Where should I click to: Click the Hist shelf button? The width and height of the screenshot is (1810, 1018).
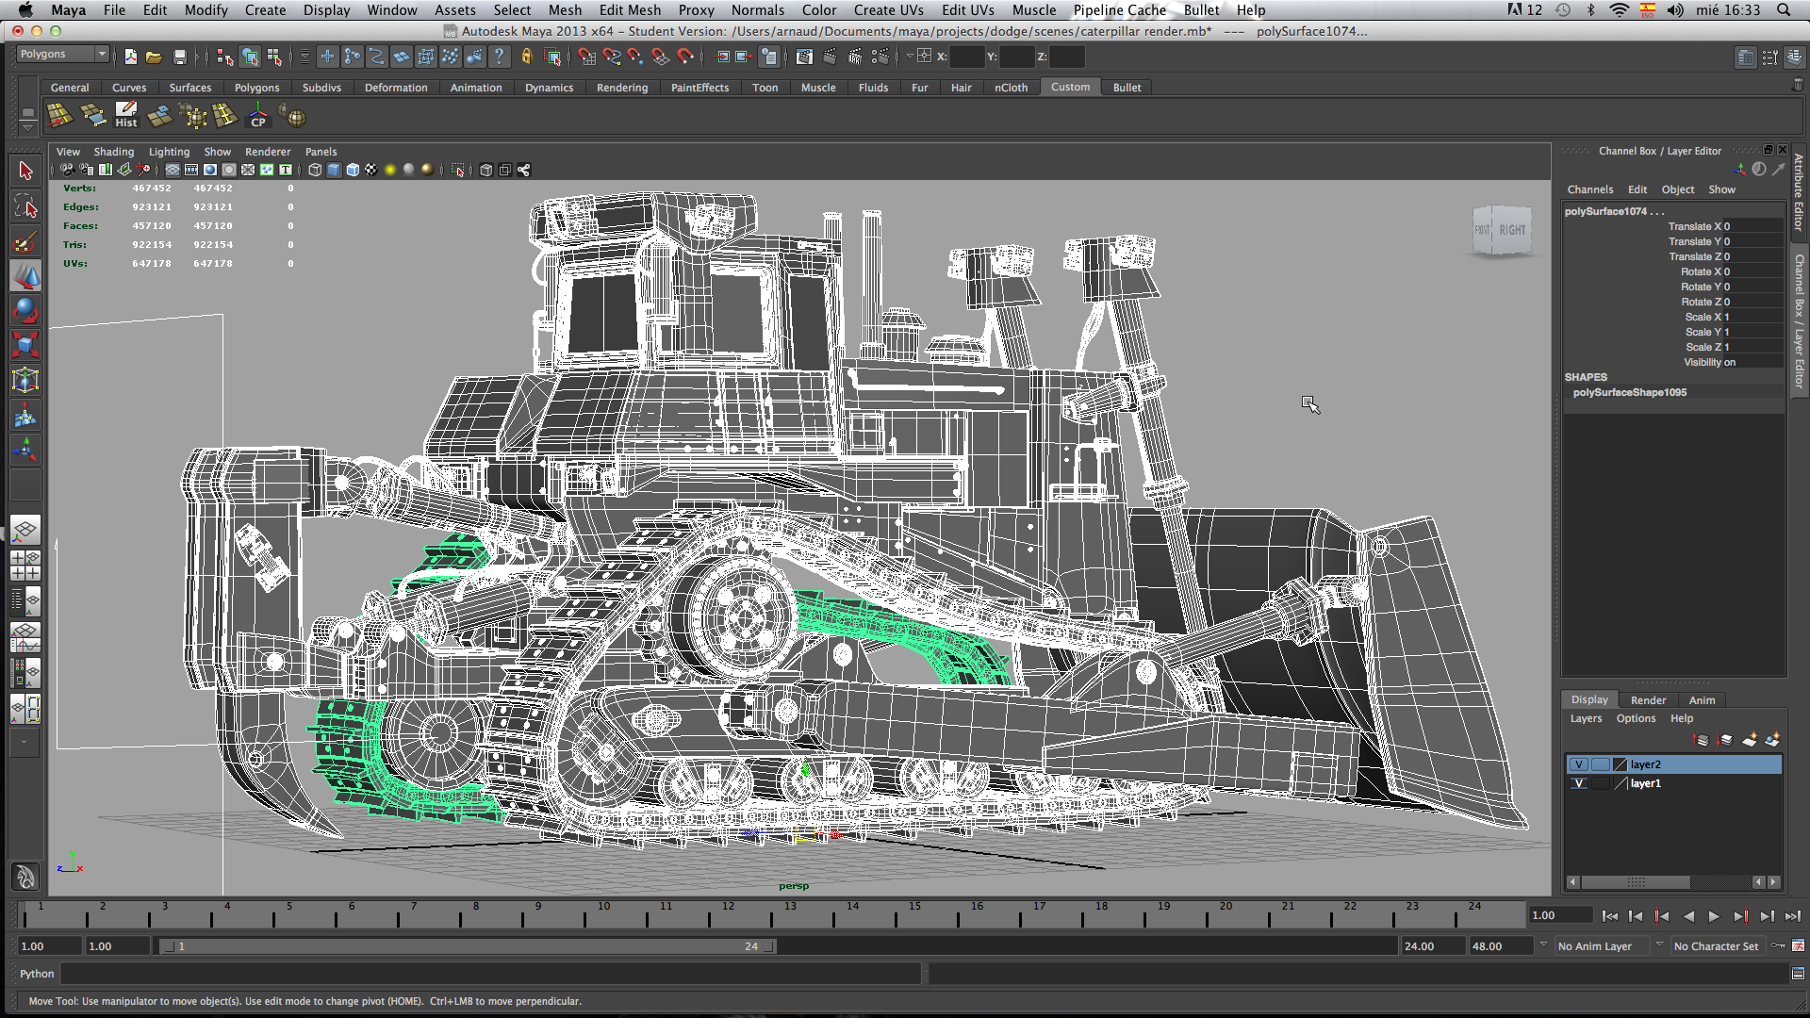tap(125, 116)
